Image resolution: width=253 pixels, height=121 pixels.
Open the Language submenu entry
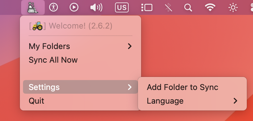click(192, 101)
